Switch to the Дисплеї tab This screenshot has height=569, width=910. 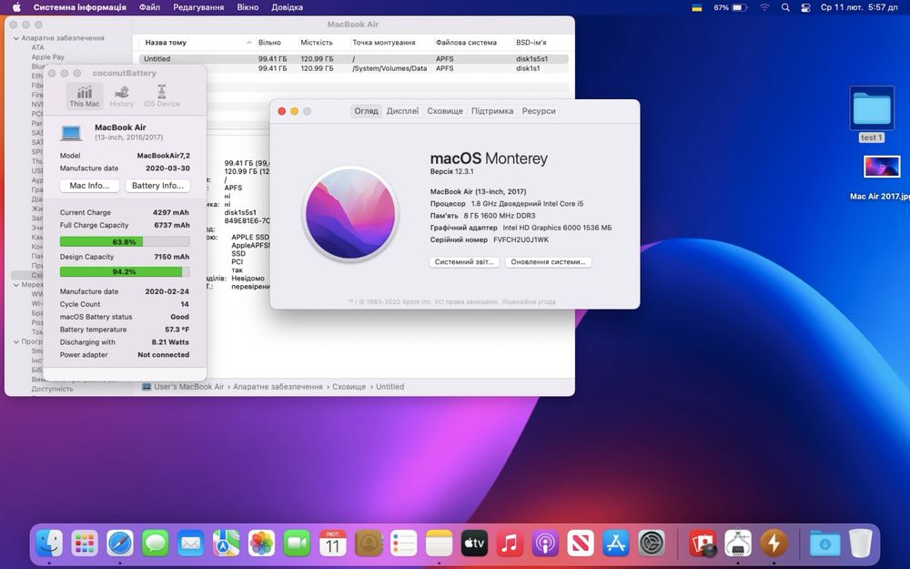(403, 111)
